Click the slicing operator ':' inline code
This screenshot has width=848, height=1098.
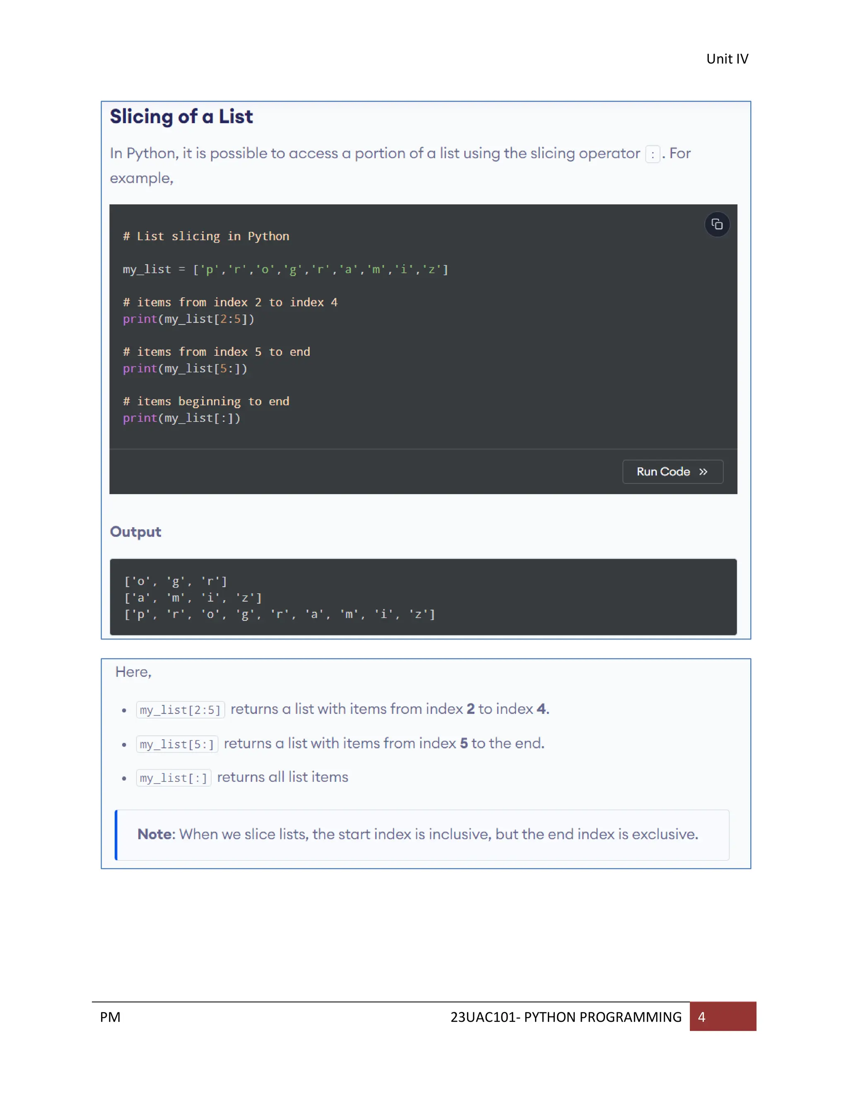coord(653,154)
